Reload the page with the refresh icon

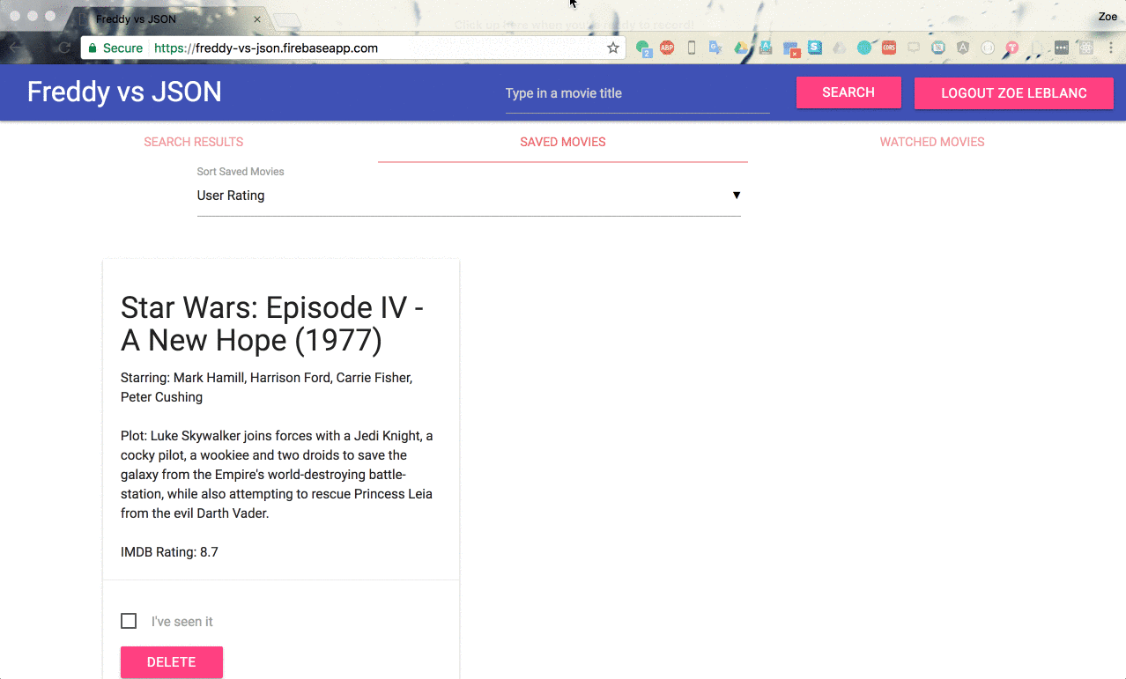click(63, 48)
